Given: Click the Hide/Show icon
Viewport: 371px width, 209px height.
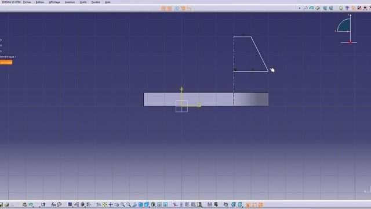Looking at the screenshot, I should 159,204.
